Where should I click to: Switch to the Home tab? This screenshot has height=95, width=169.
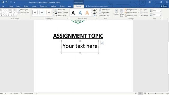[11, 6]
